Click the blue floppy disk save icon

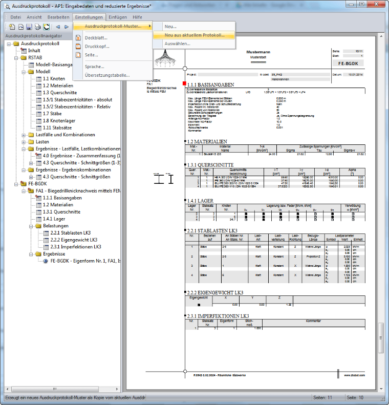[x=29, y=27]
